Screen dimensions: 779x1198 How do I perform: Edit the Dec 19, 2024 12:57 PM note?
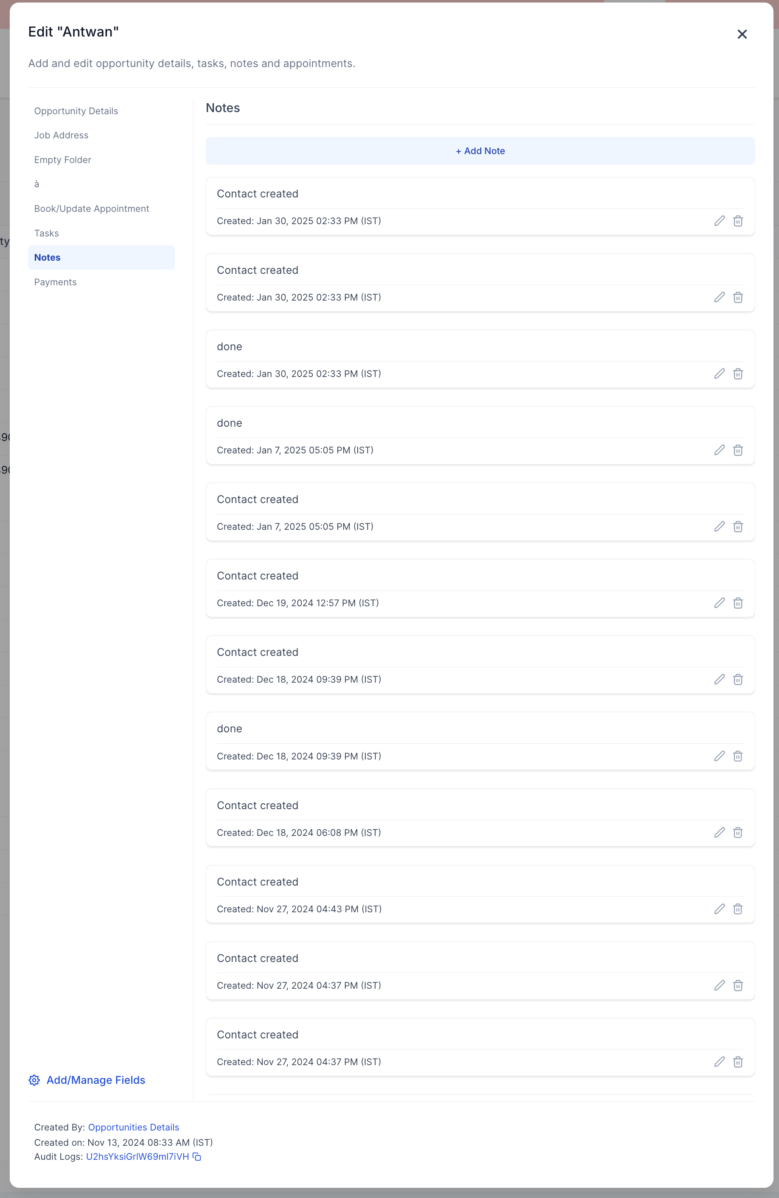click(719, 603)
